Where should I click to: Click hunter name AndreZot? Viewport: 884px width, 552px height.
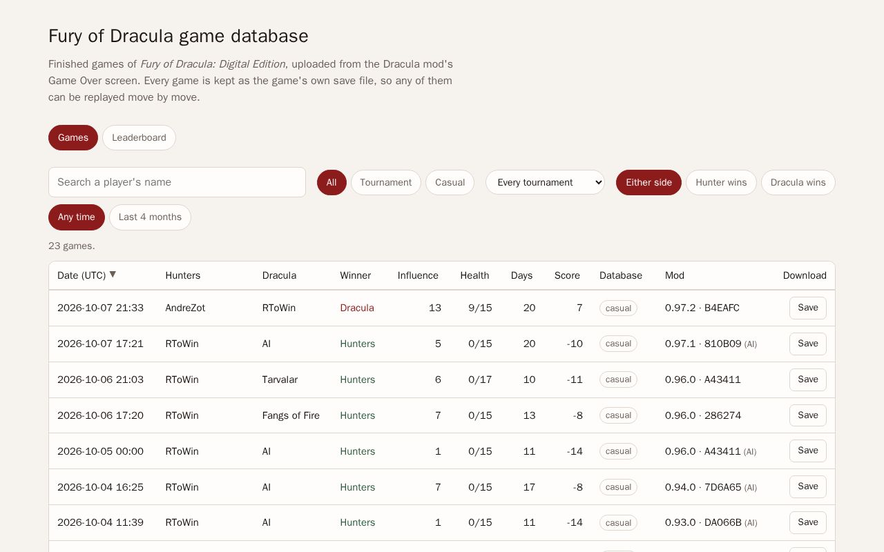[x=185, y=308]
